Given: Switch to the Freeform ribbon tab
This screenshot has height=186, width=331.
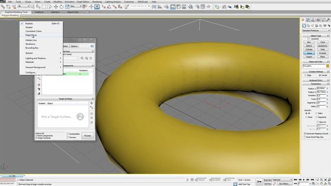Looking at the screenshot, I should (39, 12).
